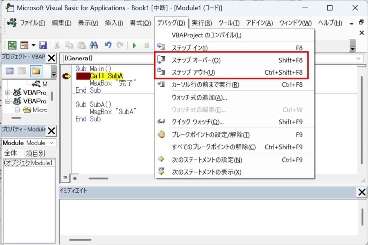Image resolution: width=368 pixels, height=245 pixels.
Task: Choose ブレークポイントの設定/解除(T) menu item
Action: 234,135
